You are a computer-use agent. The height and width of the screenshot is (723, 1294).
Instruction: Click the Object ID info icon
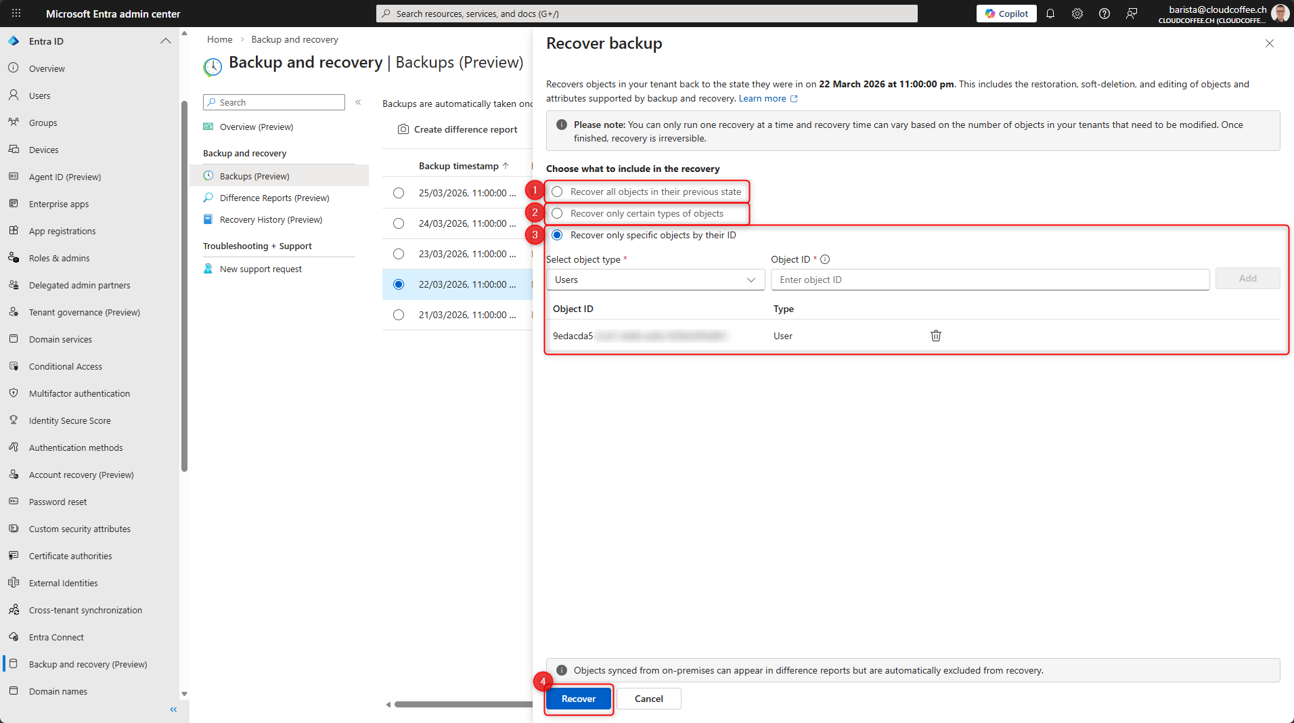[825, 259]
